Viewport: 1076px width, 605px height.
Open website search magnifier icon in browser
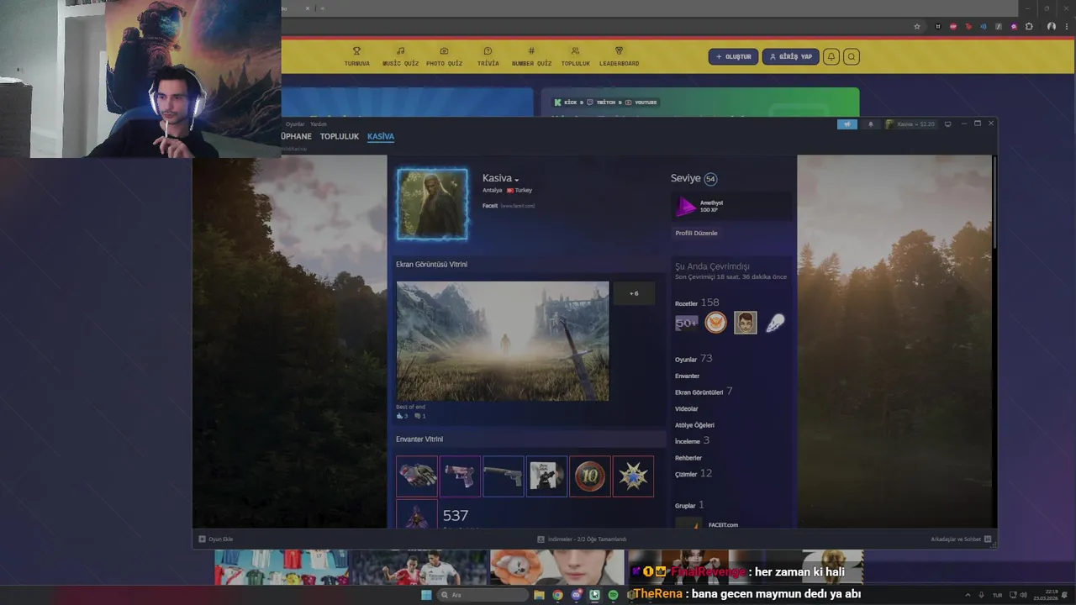852,56
